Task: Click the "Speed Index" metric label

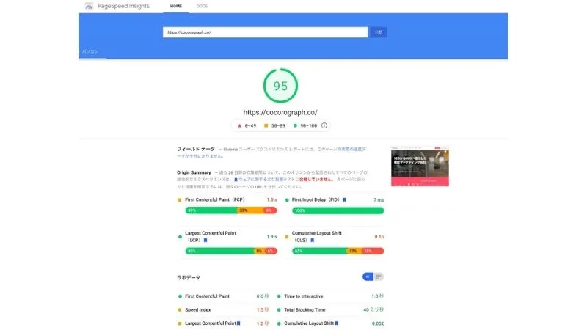Action: (197, 309)
